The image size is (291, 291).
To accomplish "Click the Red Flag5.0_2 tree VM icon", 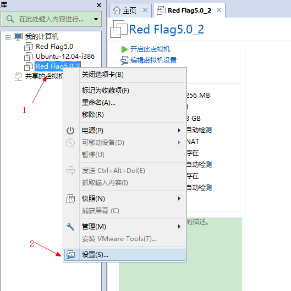I will pos(29,66).
